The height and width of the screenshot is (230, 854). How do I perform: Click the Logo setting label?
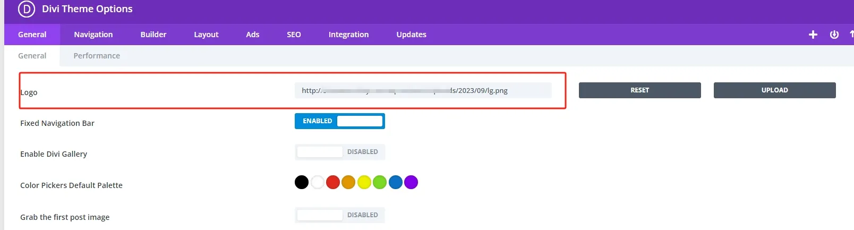[x=29, y=92]
